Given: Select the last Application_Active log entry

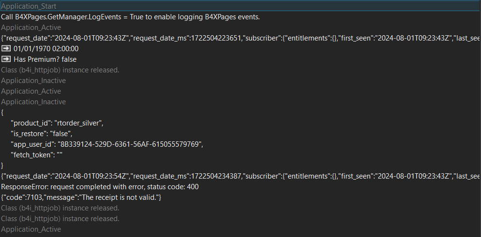Looking at the screenshot, I should coord(31,229).
